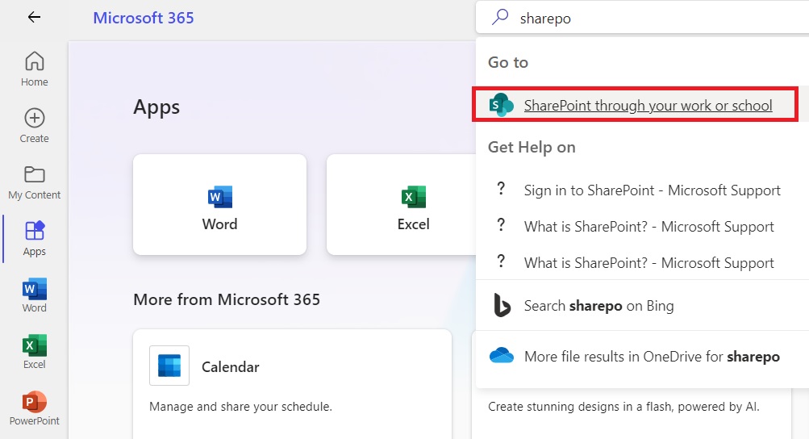Open the Excel app card

coord(402,204)
